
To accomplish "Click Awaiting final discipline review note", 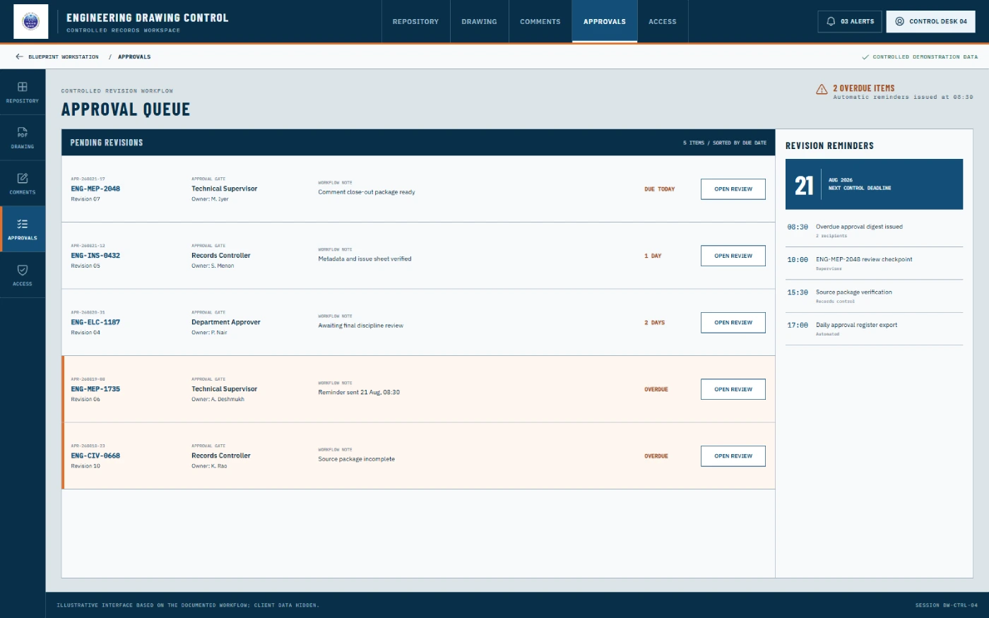I will (360, 326).
